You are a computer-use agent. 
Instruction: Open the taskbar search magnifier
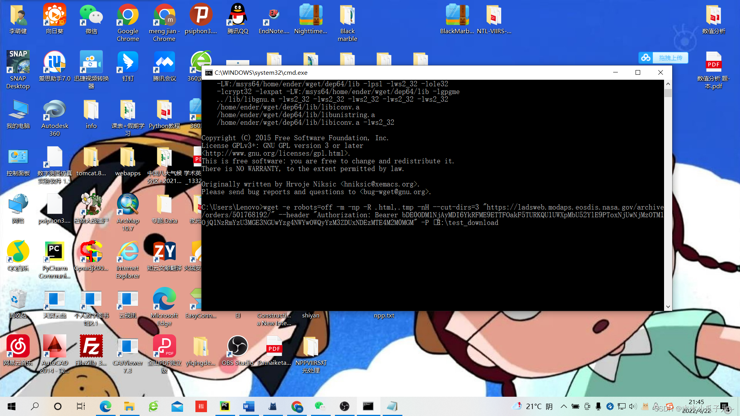35,406
